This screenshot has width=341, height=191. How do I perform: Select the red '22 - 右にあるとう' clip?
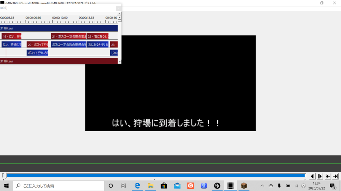pyautogui.click(x=98, y=36)
